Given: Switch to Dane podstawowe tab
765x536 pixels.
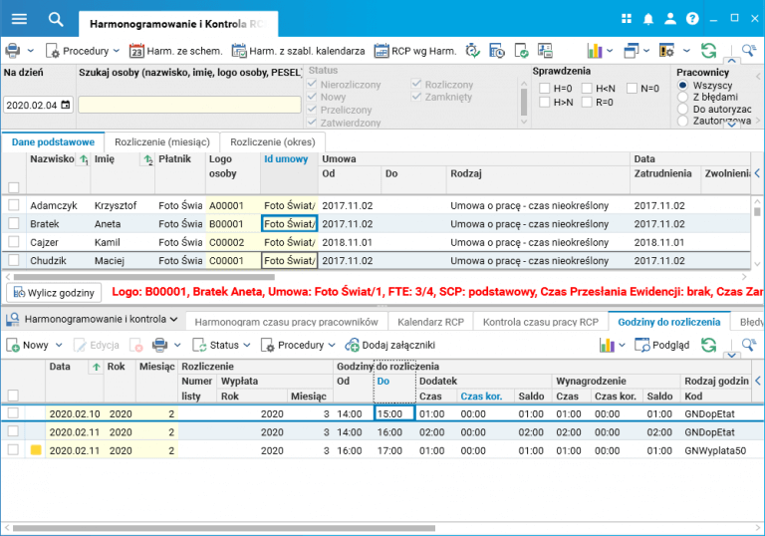Looking at the screenshot, I should (53, 142).
